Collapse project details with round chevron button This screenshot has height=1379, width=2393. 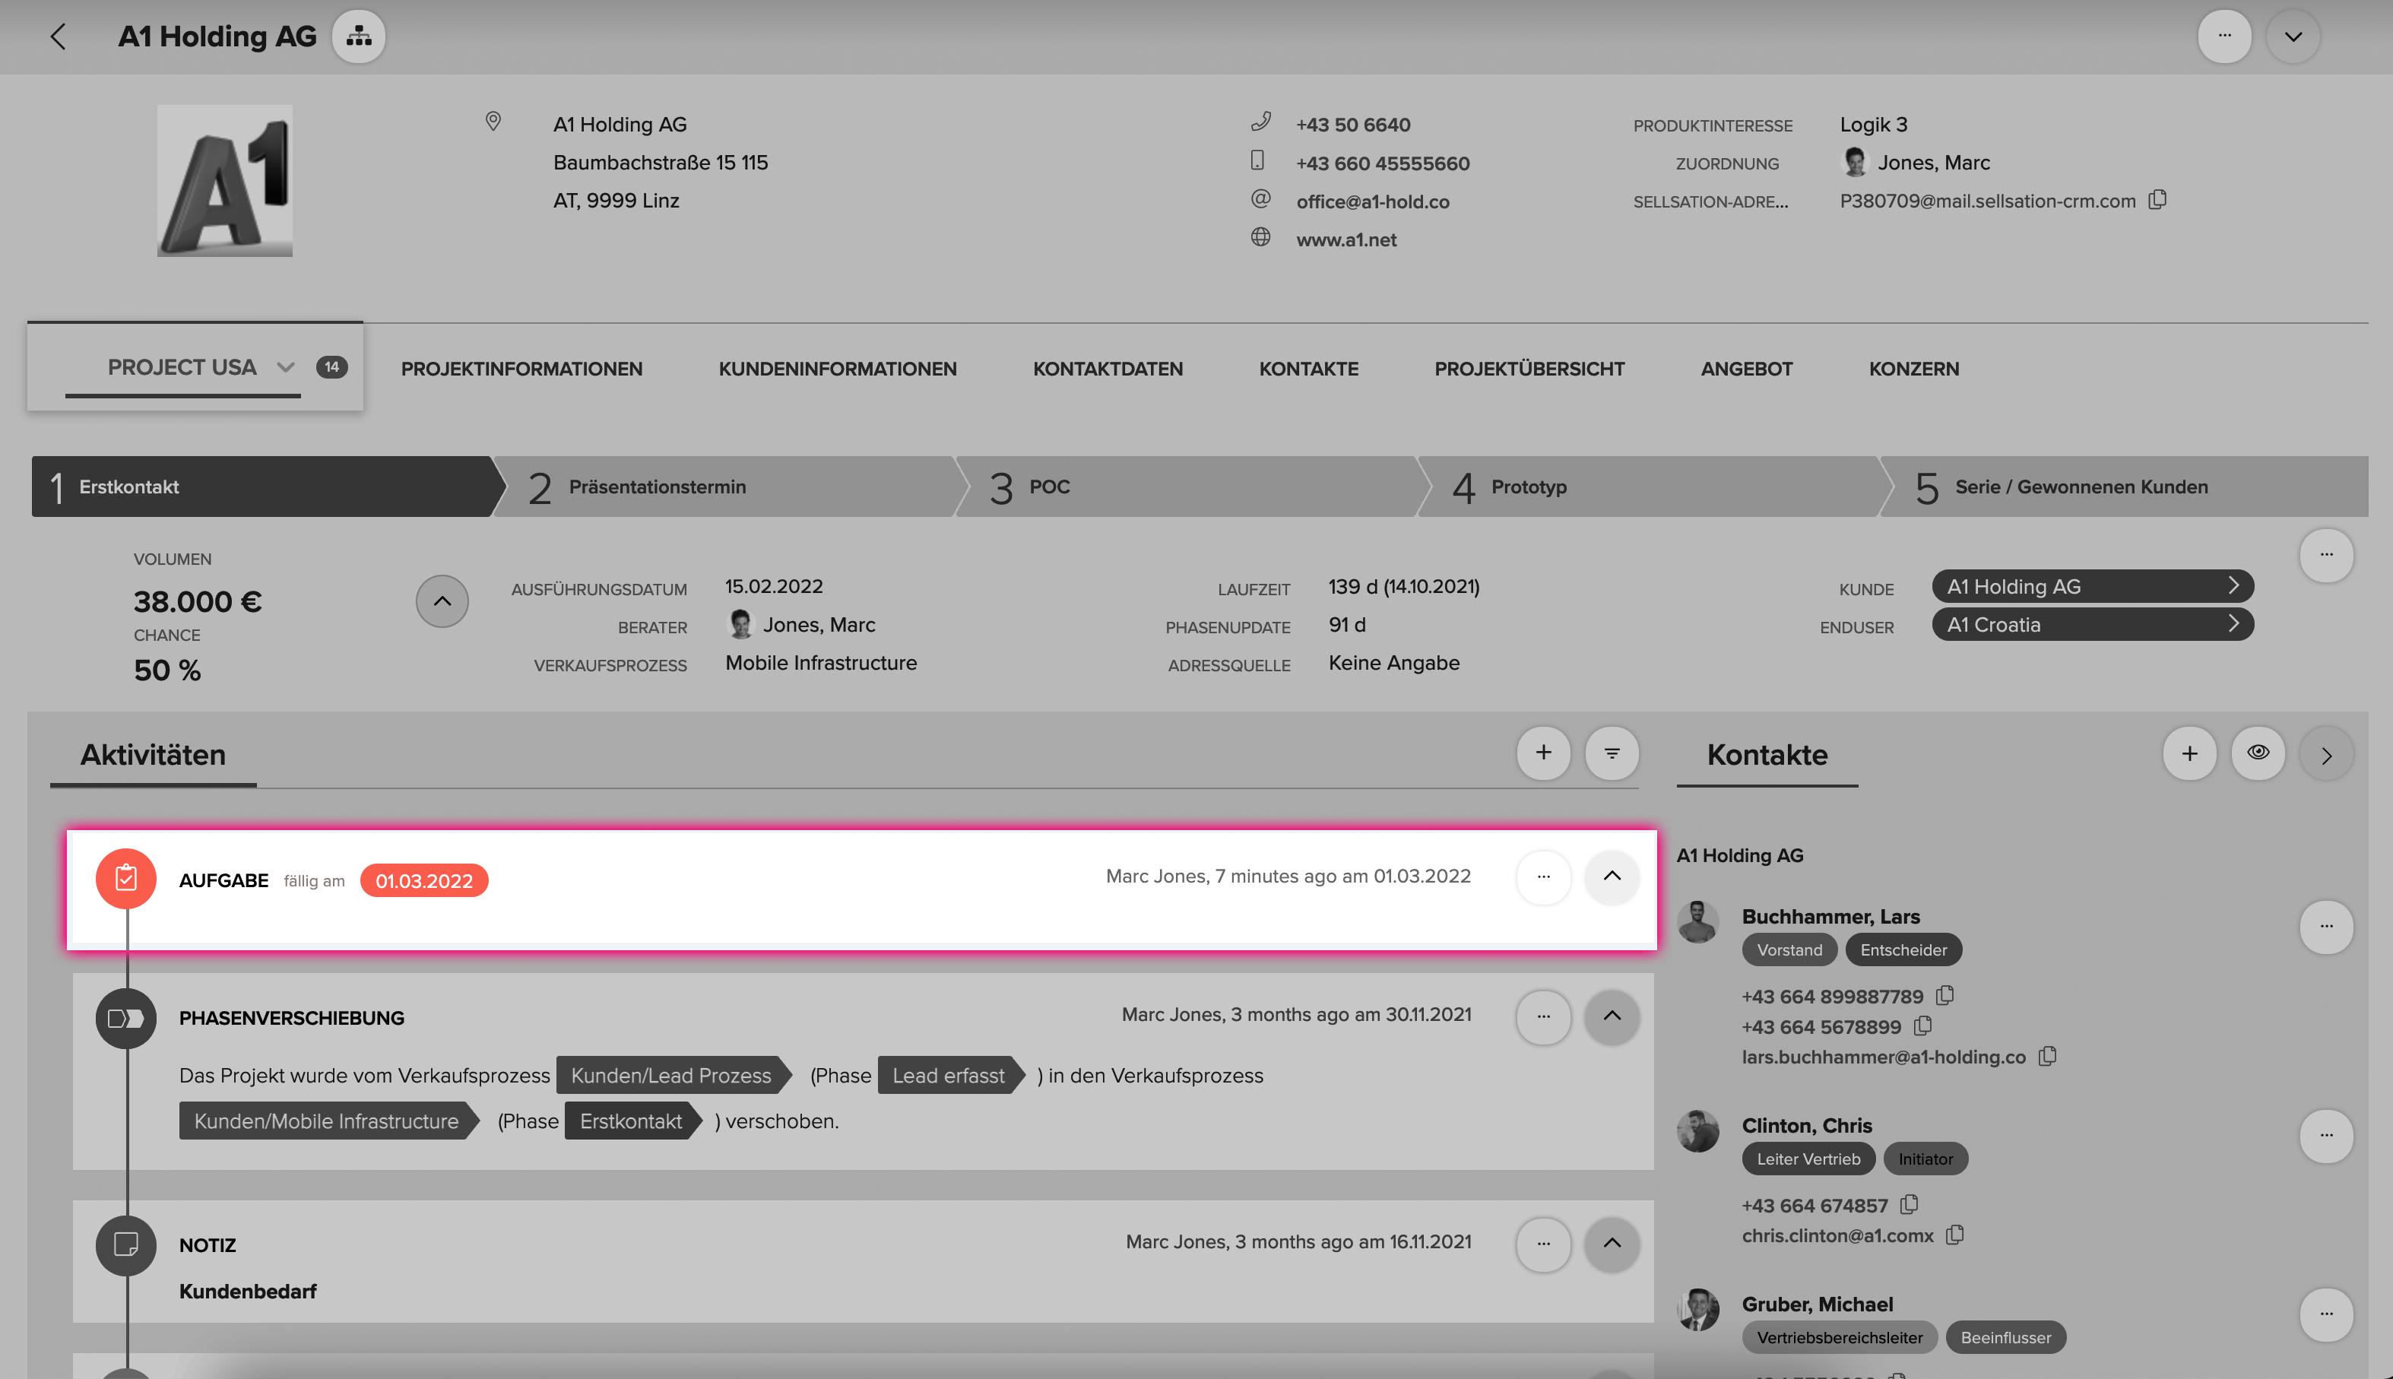[442, 601]
